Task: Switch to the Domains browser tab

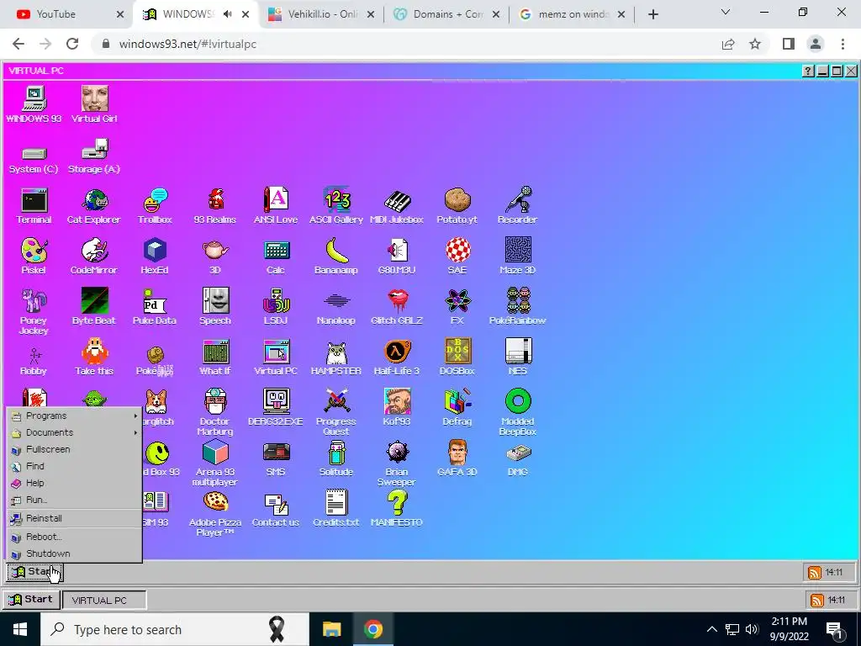Action: [x=447, y=14]
